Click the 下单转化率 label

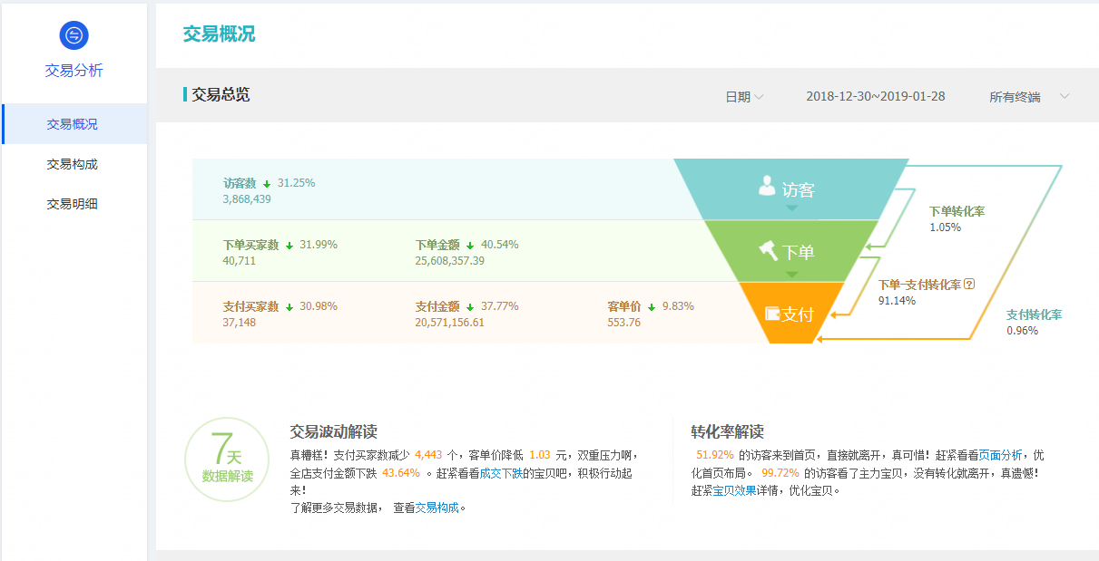(957, 211)
